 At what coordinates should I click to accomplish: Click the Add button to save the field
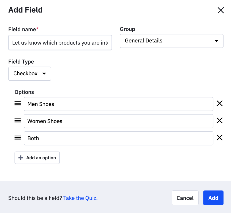coord(213,198)
